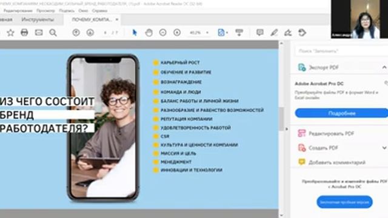This screenshot has height=218, width=388.
Task: Click the text ИННОВАЦИИ И ТЕХНОЛОГИИ
Action: pyautogui.click(x=192, y=170)
